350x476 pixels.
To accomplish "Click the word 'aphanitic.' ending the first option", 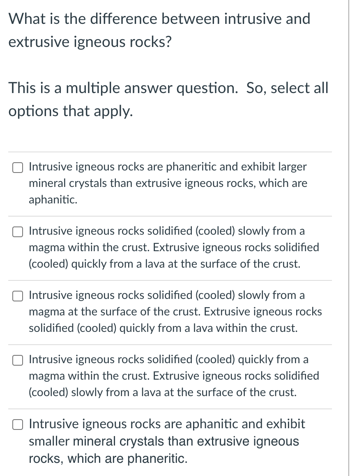I will [53, 199].
